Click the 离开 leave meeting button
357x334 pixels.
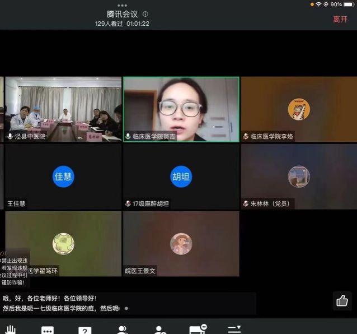[340, 19]
